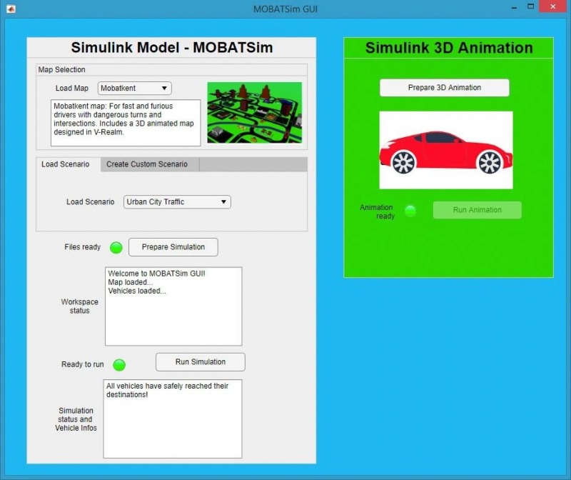Click the Mobatkent map description text box
This screenshot has height=480, width=571.
click(125, 123)
